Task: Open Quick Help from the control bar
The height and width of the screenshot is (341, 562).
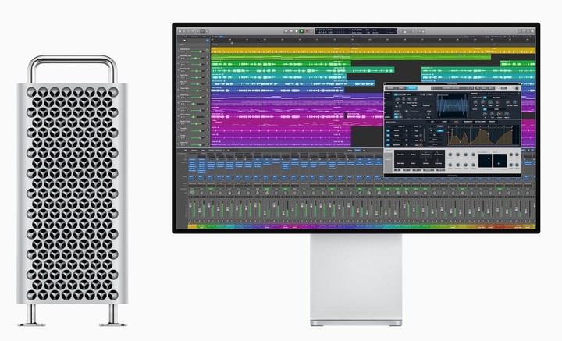Action: click(x=188, y=31)
